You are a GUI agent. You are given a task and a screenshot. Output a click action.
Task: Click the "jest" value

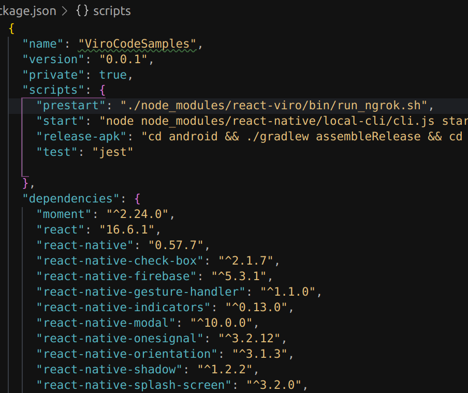tap(112, 152)
